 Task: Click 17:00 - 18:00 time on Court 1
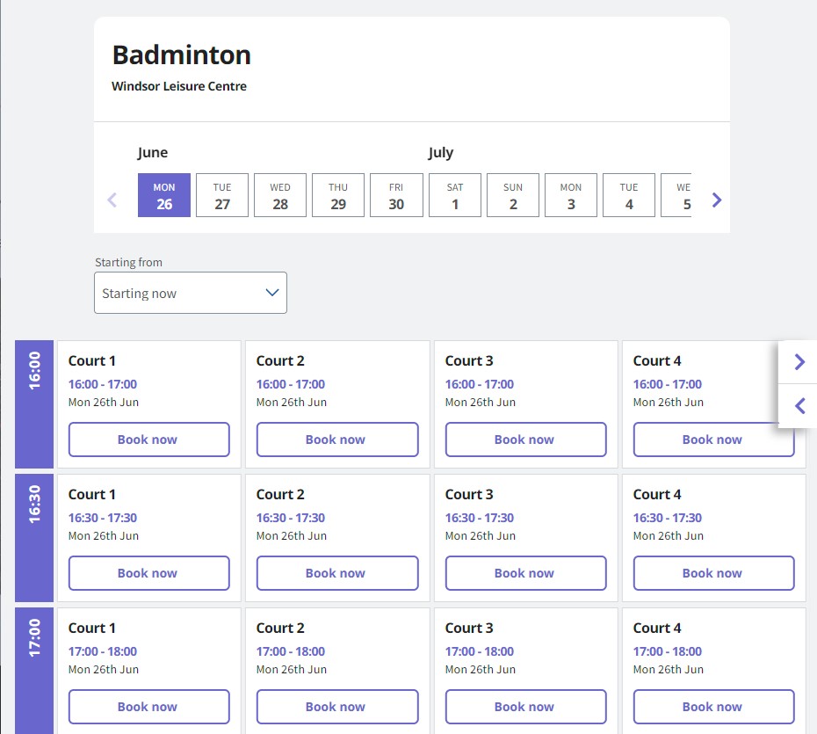[103, 651]
